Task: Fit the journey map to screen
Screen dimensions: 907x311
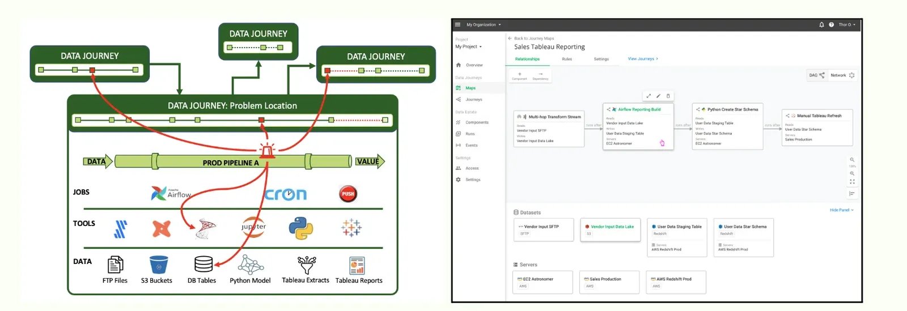Action: click(852, 182)
